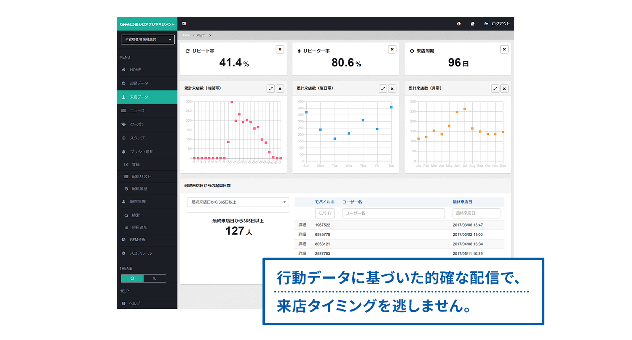
Task: Select 来店データ menu item
Action: (147, 97)
